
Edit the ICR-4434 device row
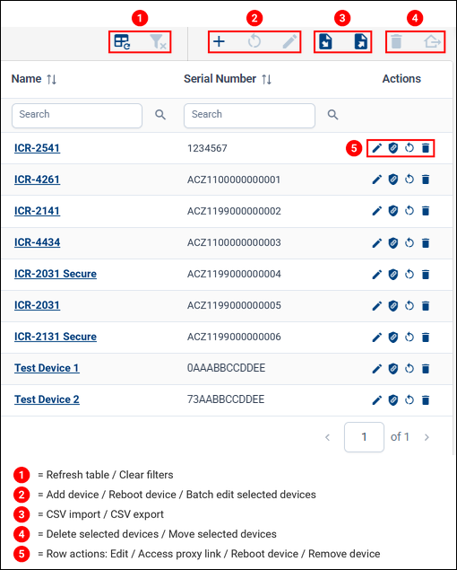pyautogui.click(x=377, y=243)
